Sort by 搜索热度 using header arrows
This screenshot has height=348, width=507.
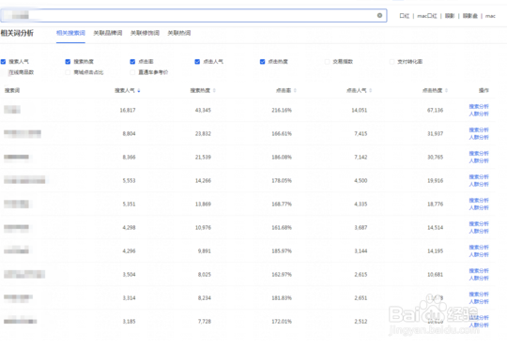(x=214, y=90)
